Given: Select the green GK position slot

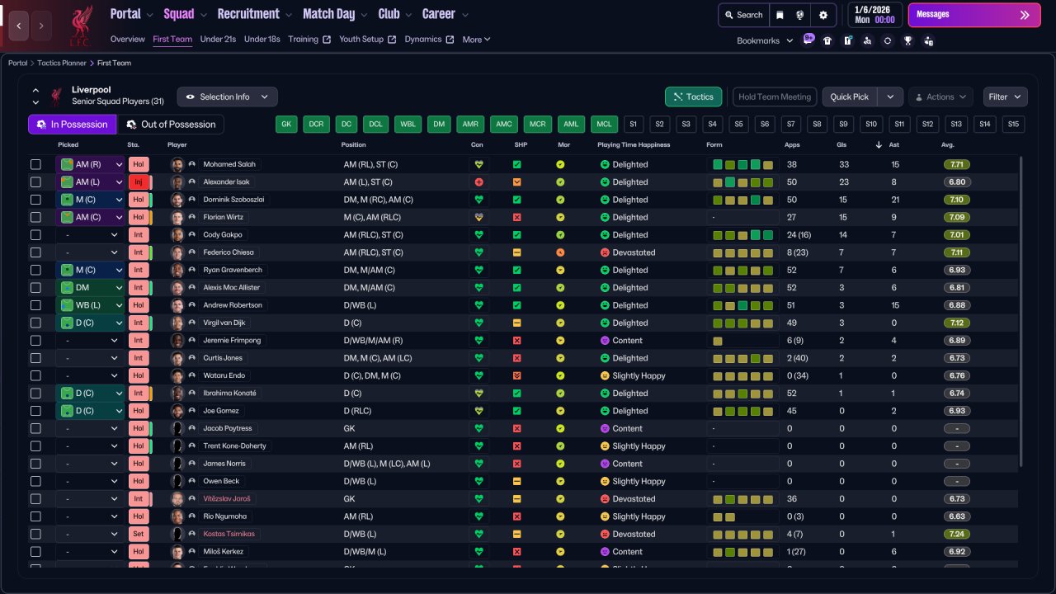Looking at the screenshot, I should tap(286, 125).
